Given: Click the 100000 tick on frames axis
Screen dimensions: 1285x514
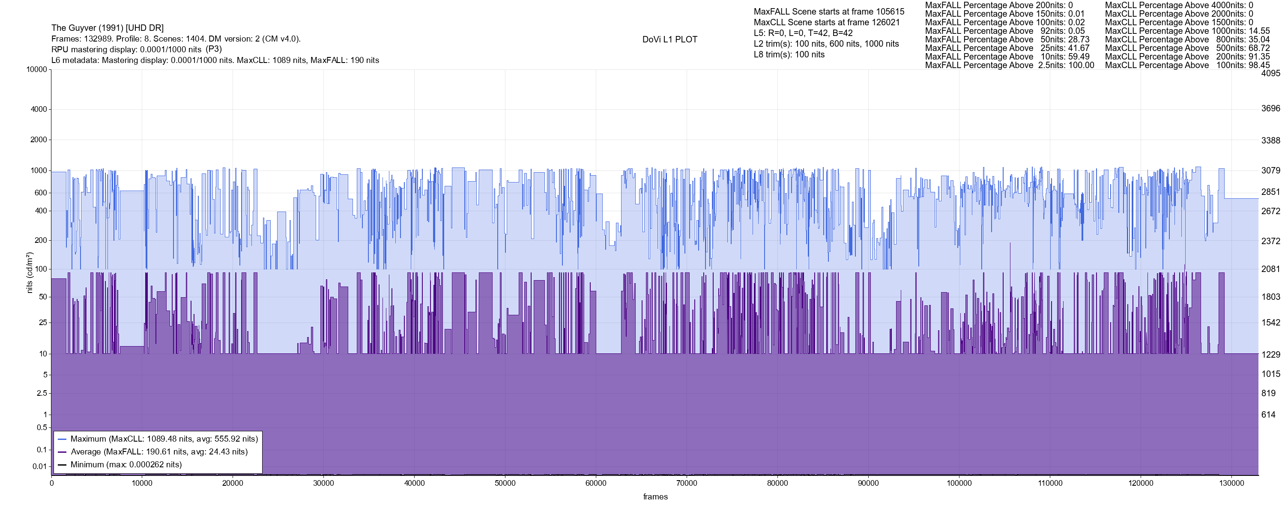Looking at the screenshot, I should pyautogui.click(x=959, y=483).
